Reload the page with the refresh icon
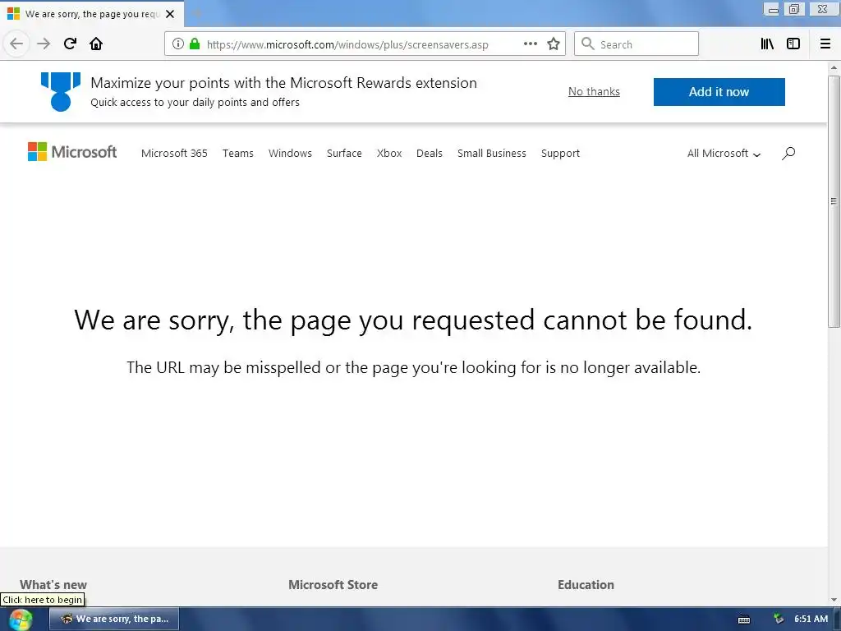The image size is (841, 631). 70,44
